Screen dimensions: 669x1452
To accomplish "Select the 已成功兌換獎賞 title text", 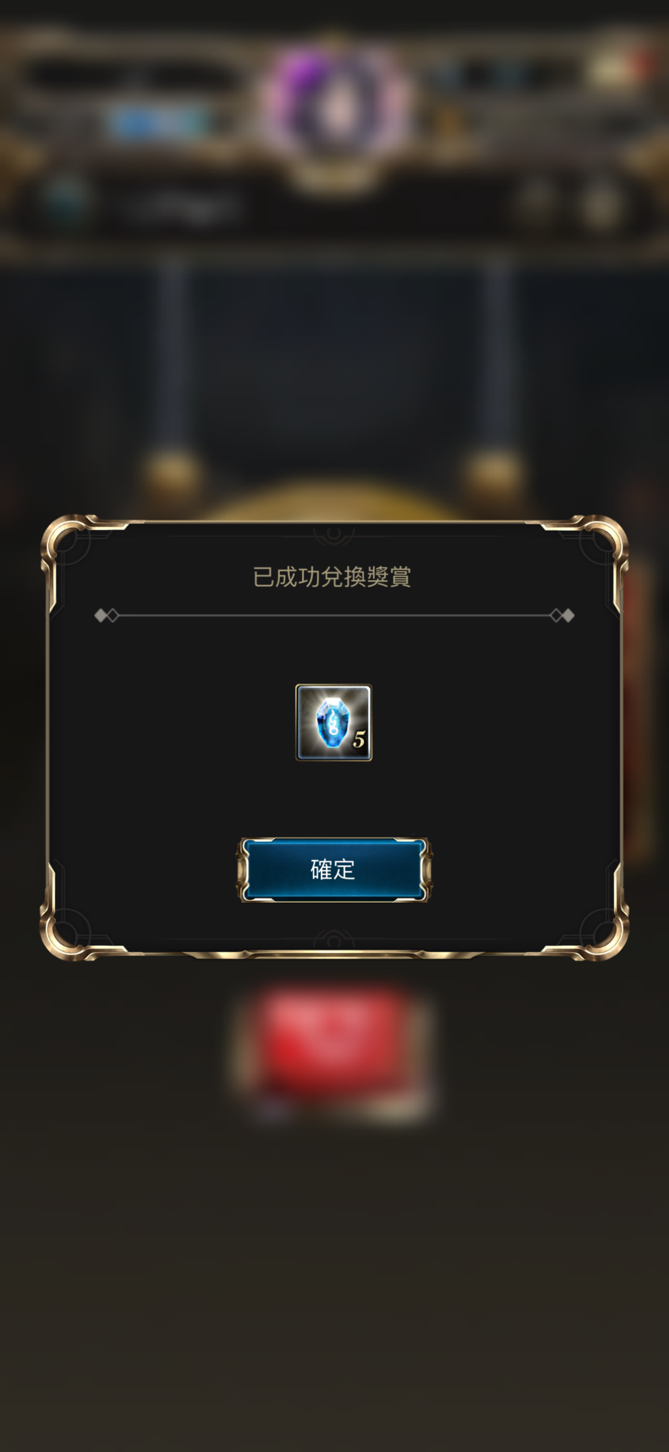I will pos(332,577).
